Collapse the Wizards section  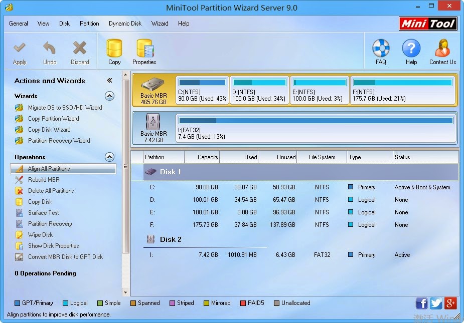(109, 96)
